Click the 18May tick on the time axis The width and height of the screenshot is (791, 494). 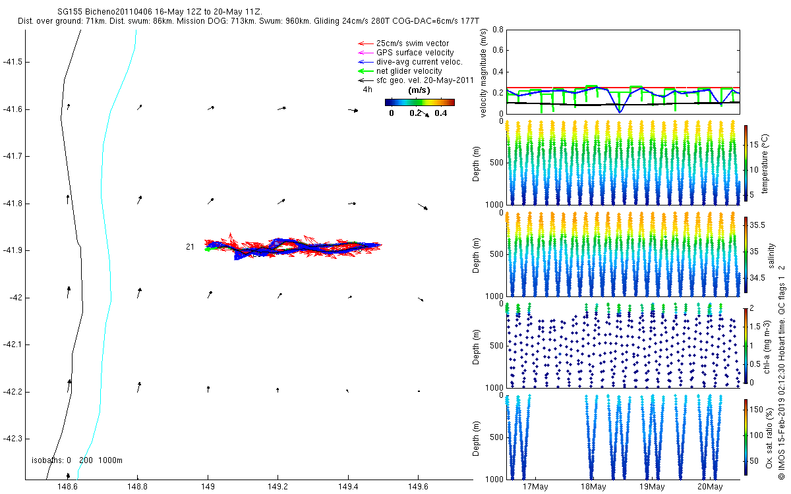tap(593, 487)
